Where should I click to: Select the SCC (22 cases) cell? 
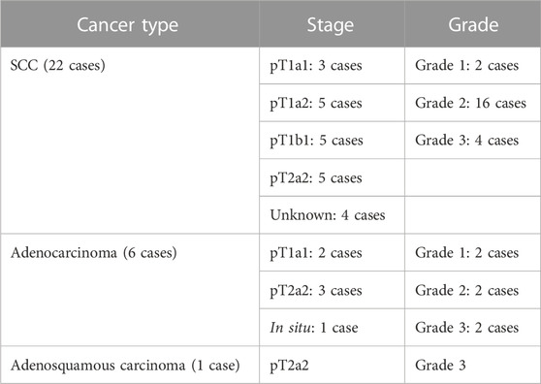[x=130, y=141]
